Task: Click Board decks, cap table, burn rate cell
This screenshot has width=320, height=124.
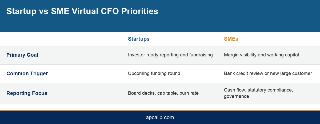Action: pos(163,93)
